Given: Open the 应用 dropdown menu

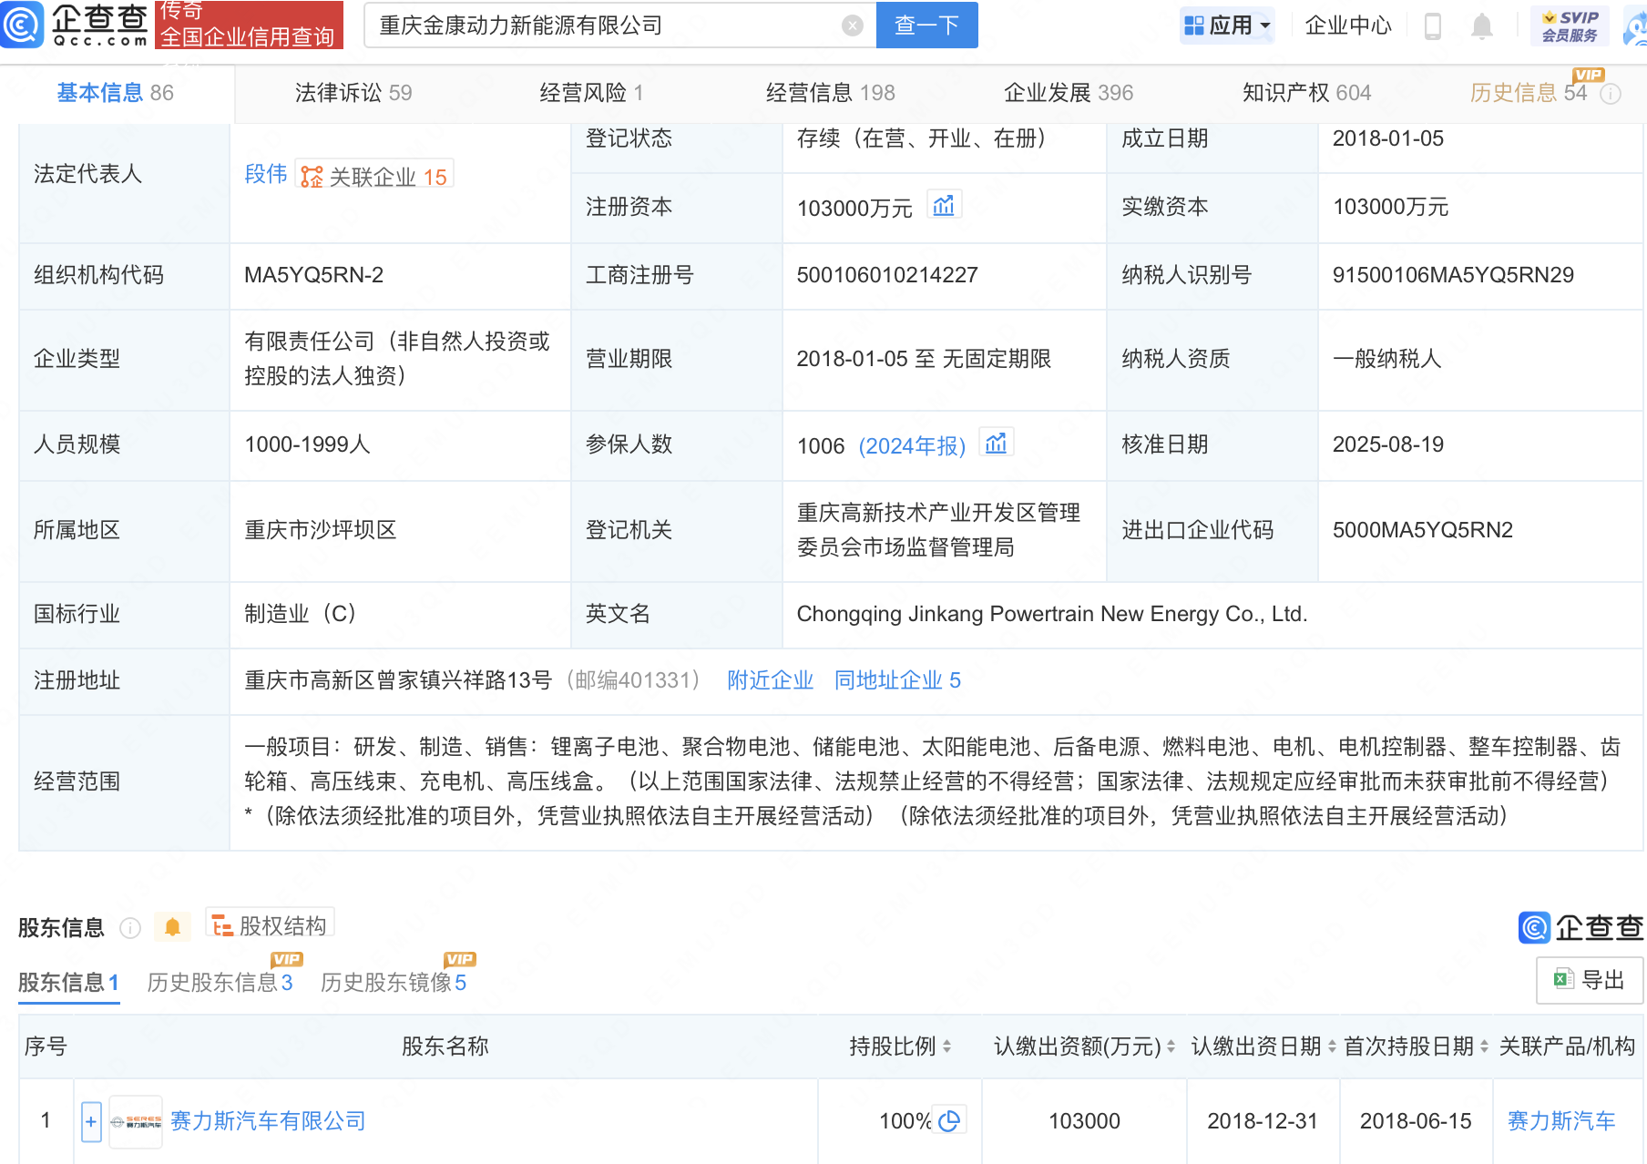Looking at the screenshot, I should pos(1226,26).
